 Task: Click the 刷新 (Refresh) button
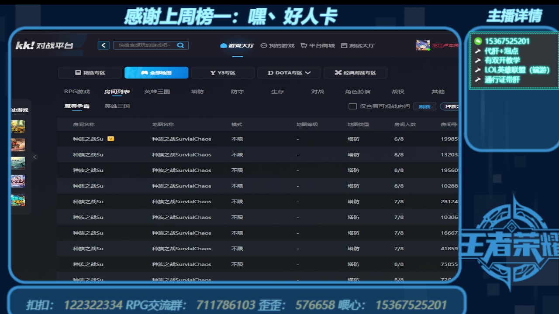(424, 106)
